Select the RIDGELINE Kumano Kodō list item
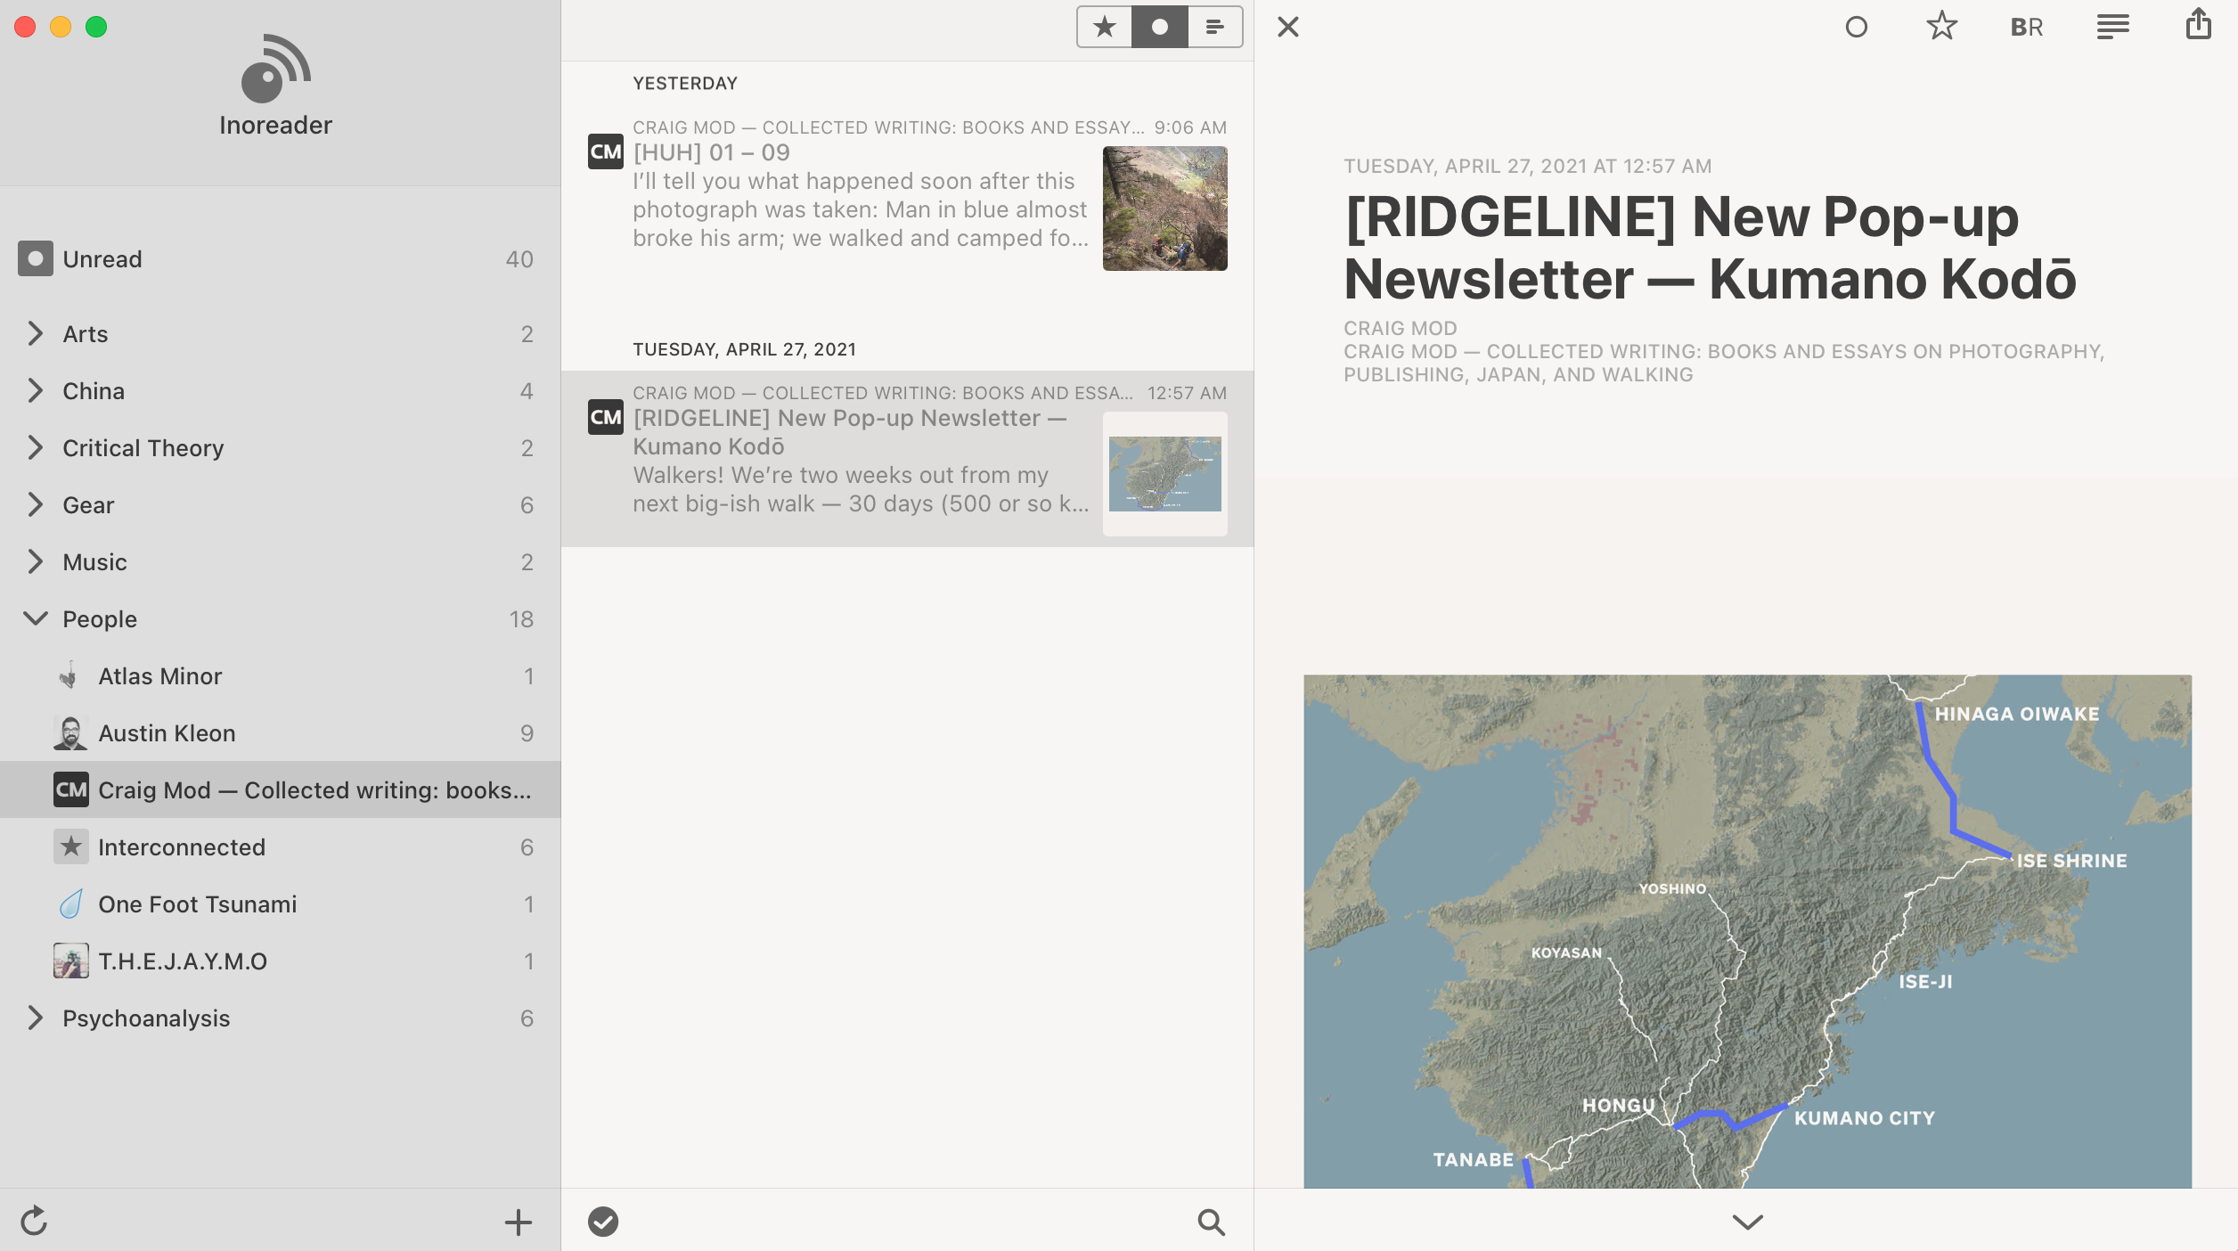 point(907,458)
